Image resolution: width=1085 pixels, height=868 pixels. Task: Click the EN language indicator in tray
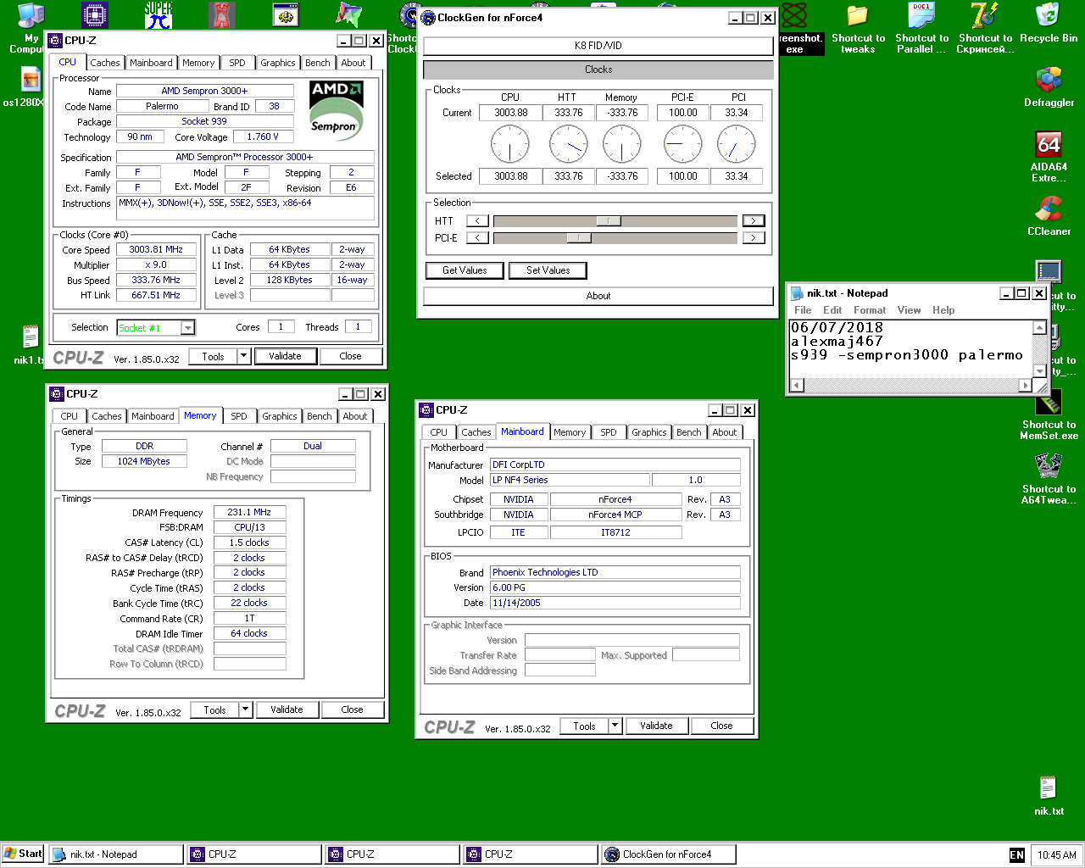[1017, 855]
